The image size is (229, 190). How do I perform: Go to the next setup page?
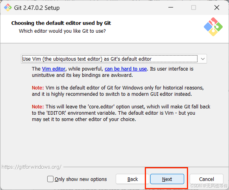pyautogui.click(x=167, y=179)
